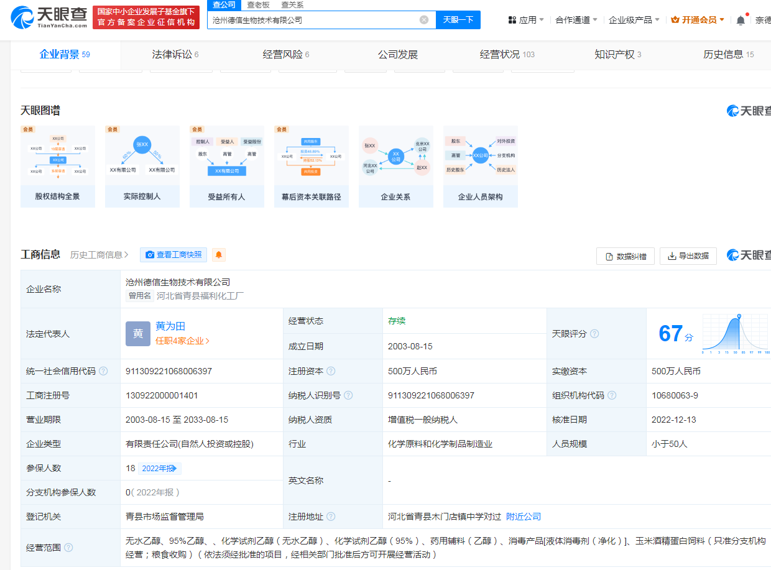Click the 天眼一下 search button

click(x=458, y=20)
